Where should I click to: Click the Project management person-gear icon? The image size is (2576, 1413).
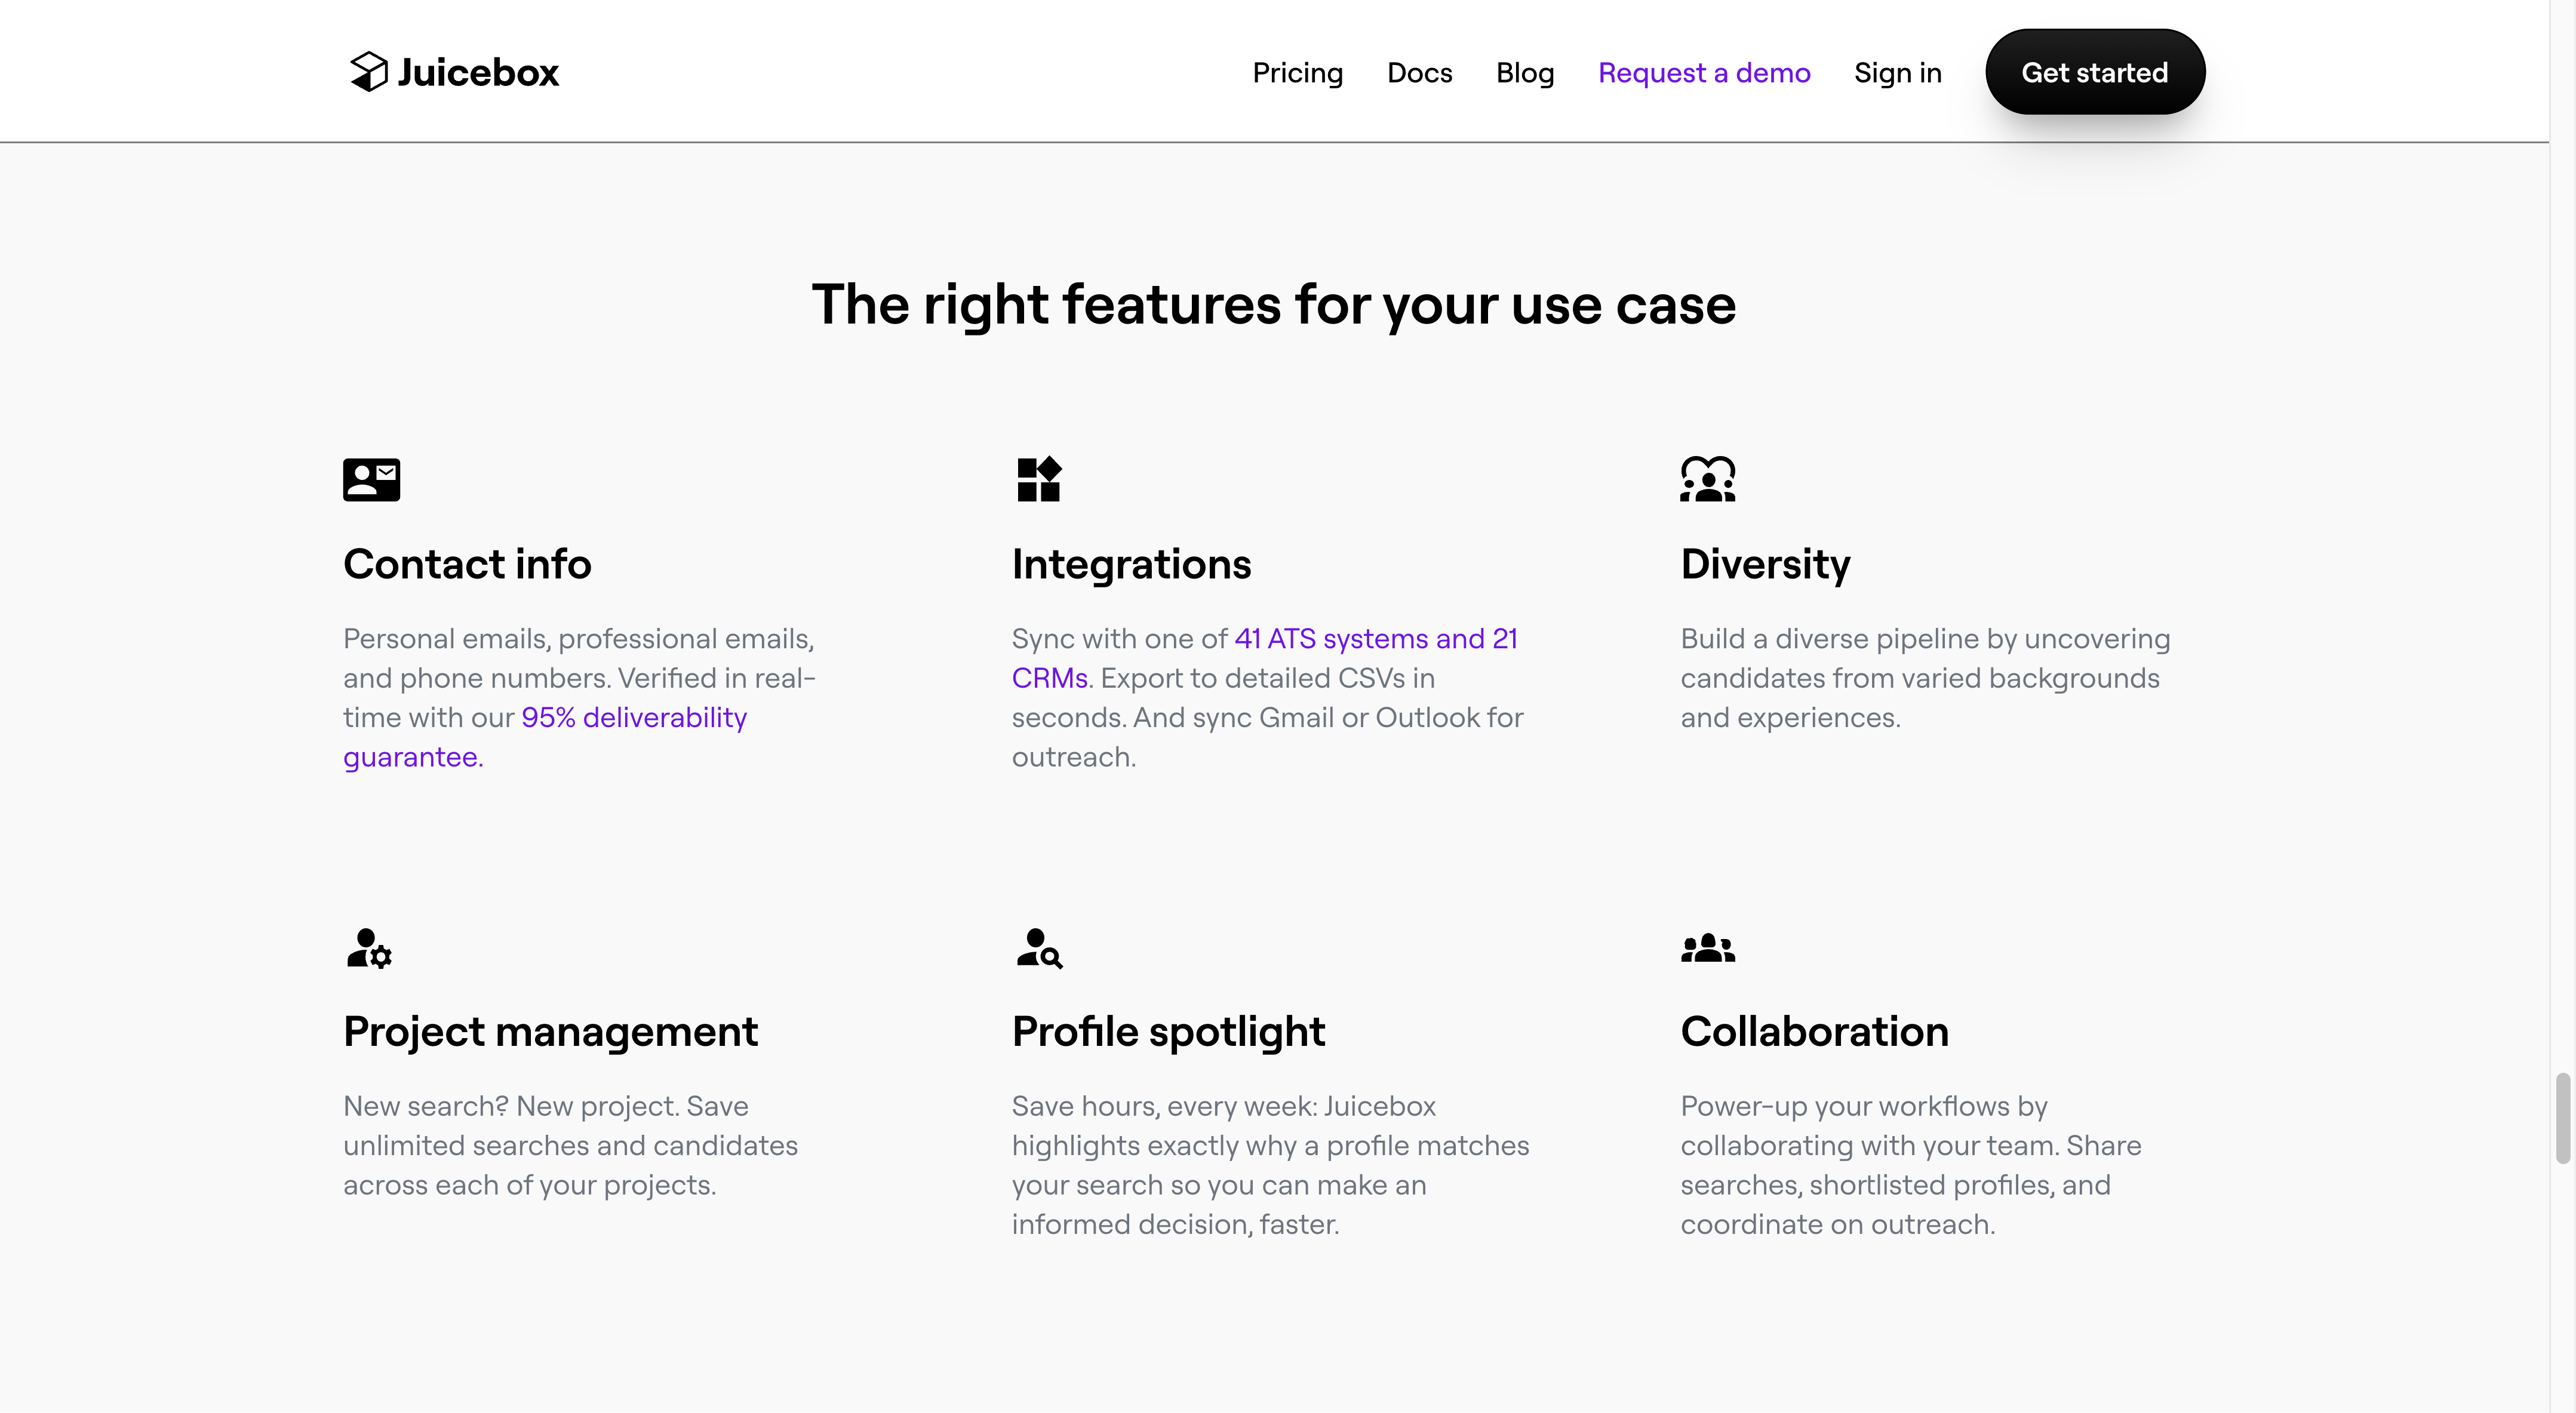369,948
